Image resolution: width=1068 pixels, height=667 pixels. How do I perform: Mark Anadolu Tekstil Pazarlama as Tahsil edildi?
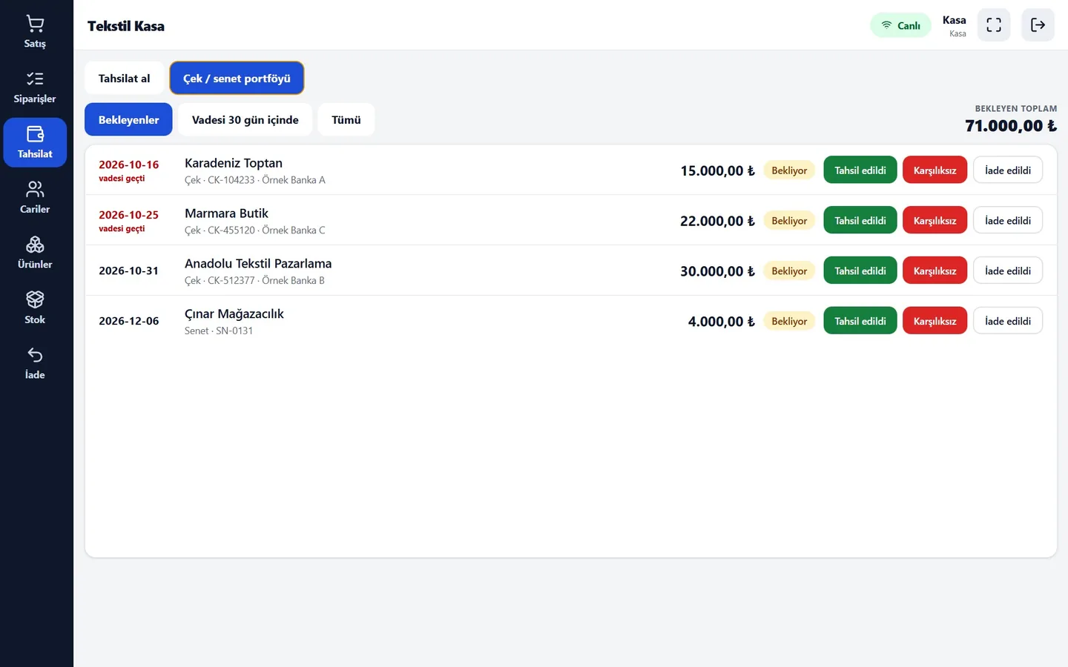tap(860, 271)
